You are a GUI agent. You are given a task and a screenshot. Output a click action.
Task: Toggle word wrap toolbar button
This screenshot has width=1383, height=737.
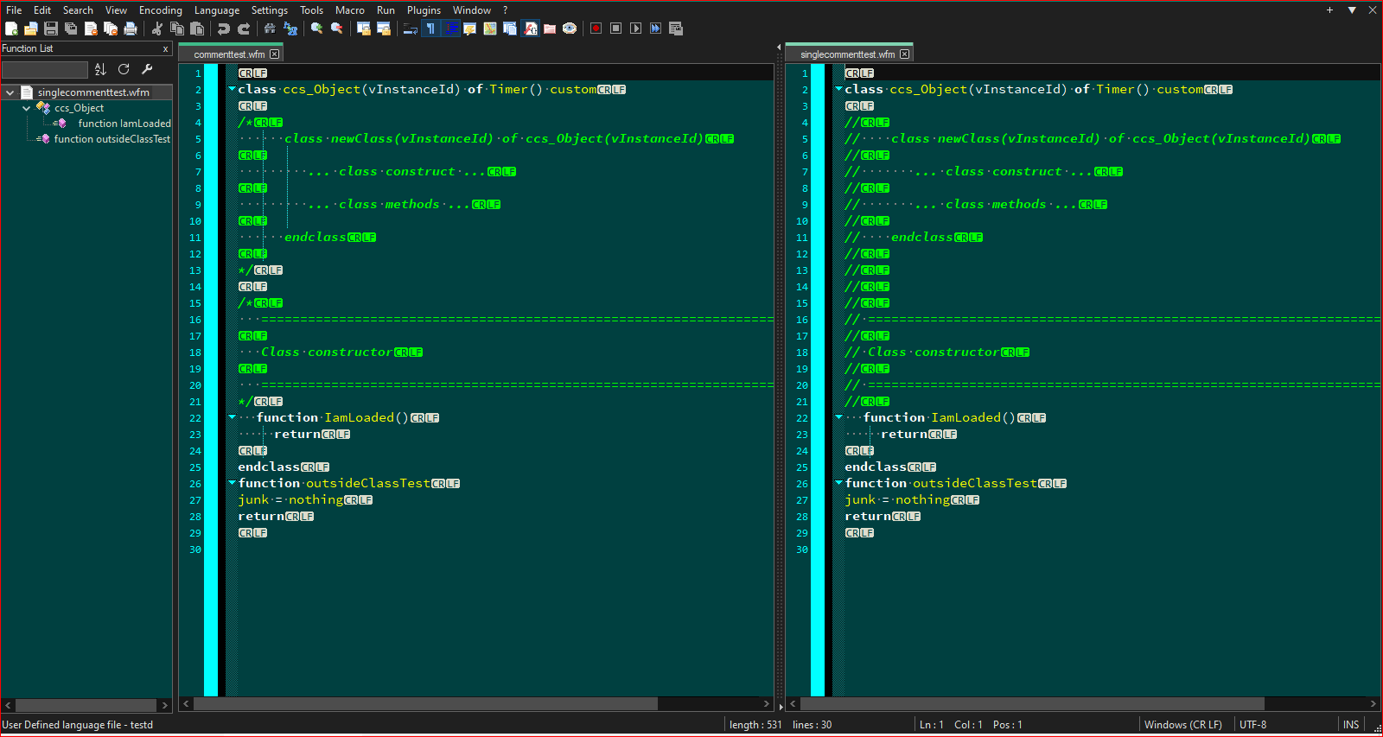pyautogui.click(x=411, y=29)
